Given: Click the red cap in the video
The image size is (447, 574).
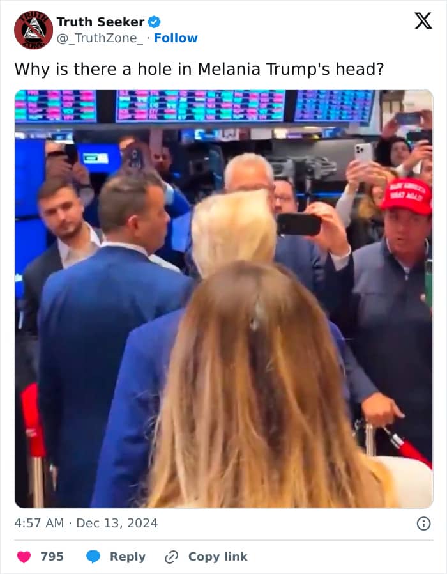Looking at the screenshot, I should pos(406,196).
